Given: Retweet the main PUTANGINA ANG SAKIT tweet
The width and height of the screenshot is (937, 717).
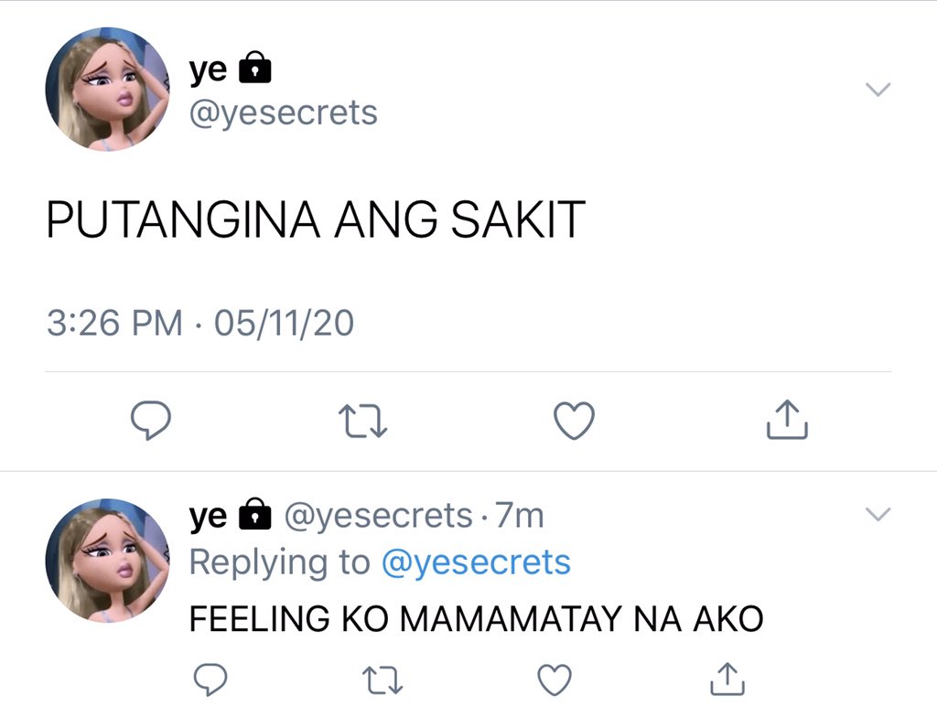Looking at the screenshot, I should pyautogui.click(x=362, y=421).
